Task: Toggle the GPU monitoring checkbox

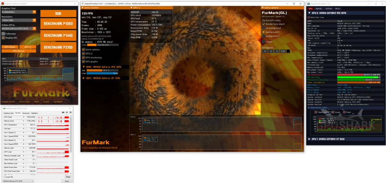Action: click(x=84, y=58)
